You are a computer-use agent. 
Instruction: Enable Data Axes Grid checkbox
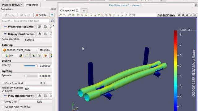pos(3,83)
